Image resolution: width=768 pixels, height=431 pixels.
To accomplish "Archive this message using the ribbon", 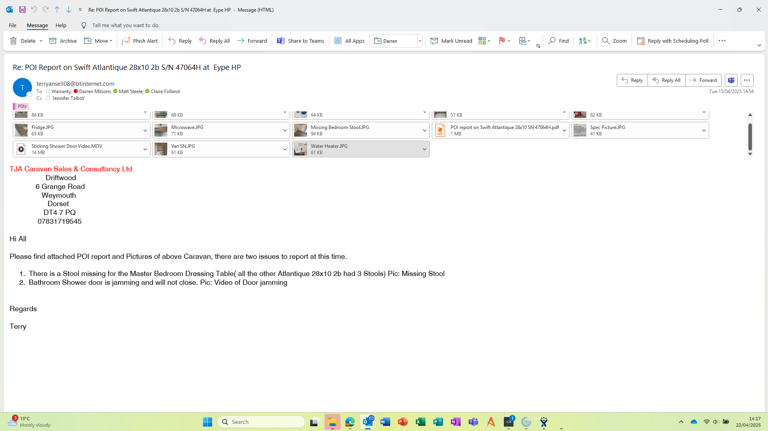I will [x=63, y=41].
